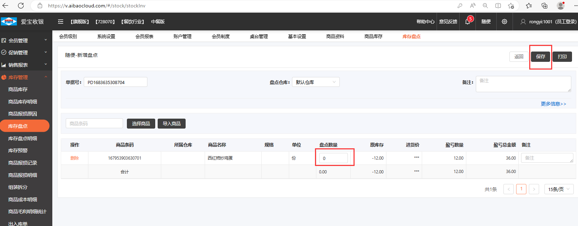This screenshot has height=226, width=578.
Task: Open split screen view icon
Action: (498, 6)
